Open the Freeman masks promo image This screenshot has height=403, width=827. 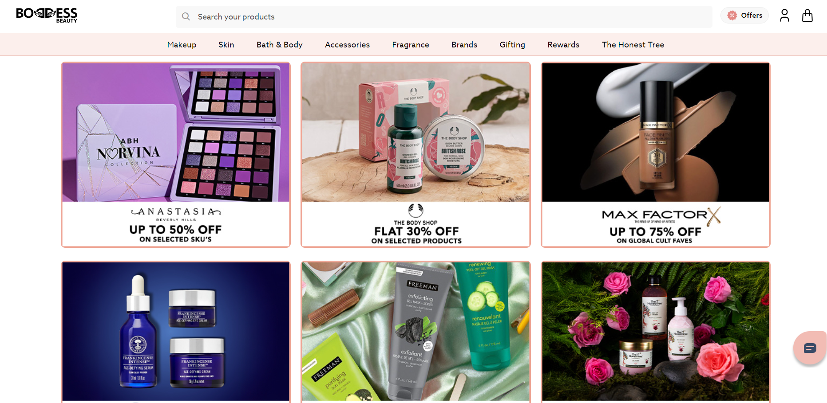pos(415,332)
